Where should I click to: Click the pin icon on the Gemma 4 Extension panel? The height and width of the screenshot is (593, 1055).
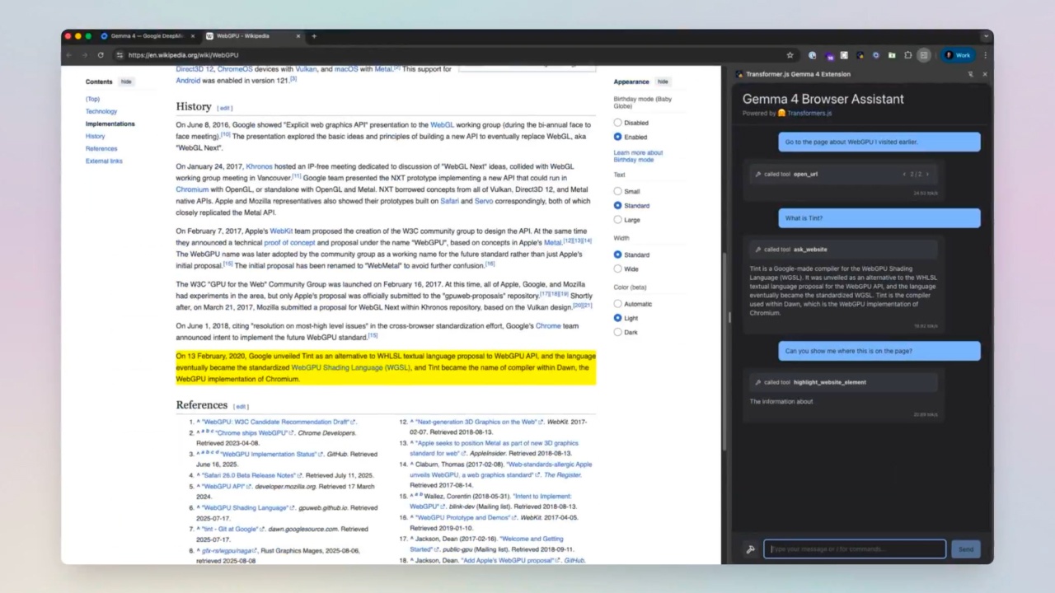(x=971, y=74)
